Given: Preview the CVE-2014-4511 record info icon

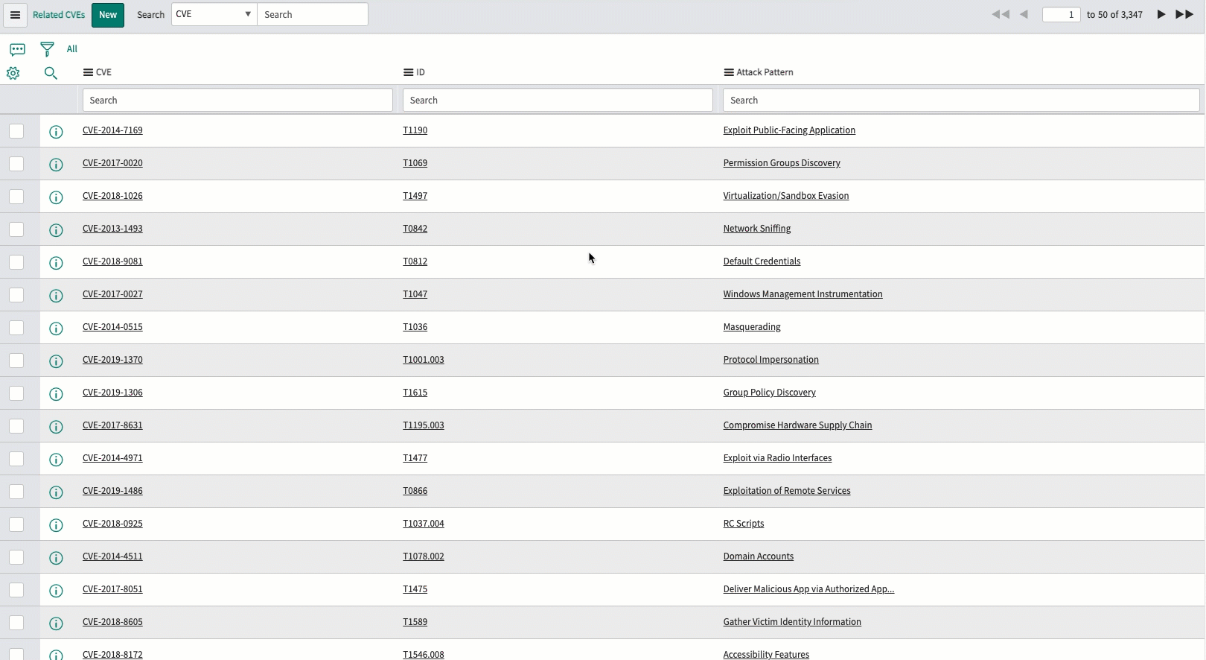Looking at the screenshot, I should [56, 558].
